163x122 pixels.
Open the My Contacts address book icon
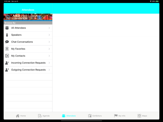pyautogui.click(x=7, y=56)
